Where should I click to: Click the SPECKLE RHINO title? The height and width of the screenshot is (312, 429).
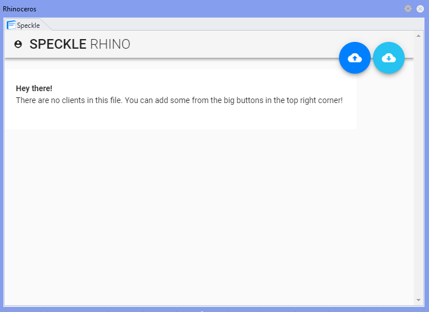[x=80, y=44]
